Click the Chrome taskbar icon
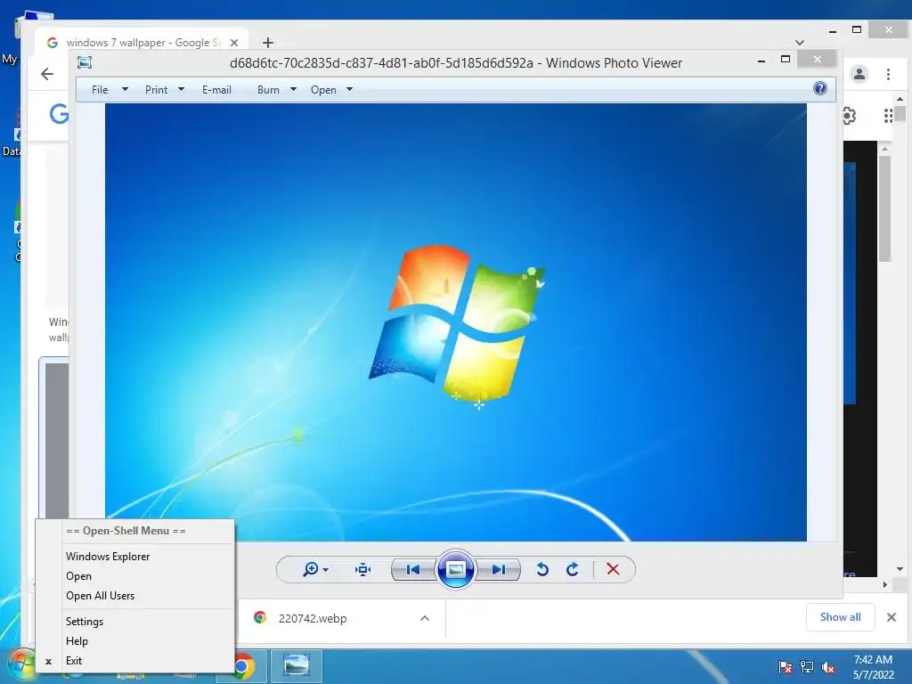This screenshot has height=684, width=912. coord(244,666)
